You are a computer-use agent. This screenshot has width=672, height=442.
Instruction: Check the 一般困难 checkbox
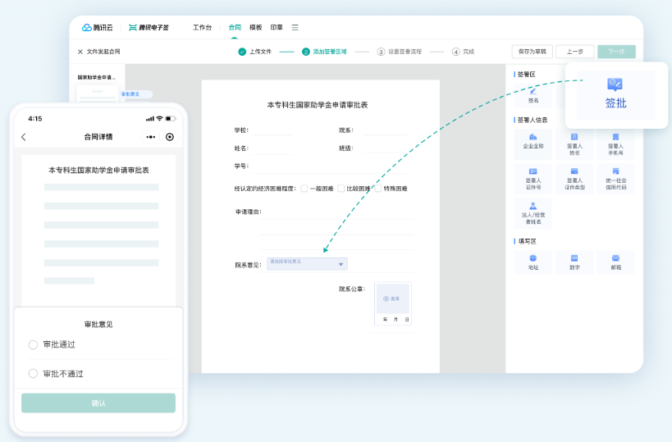point(304,189)
